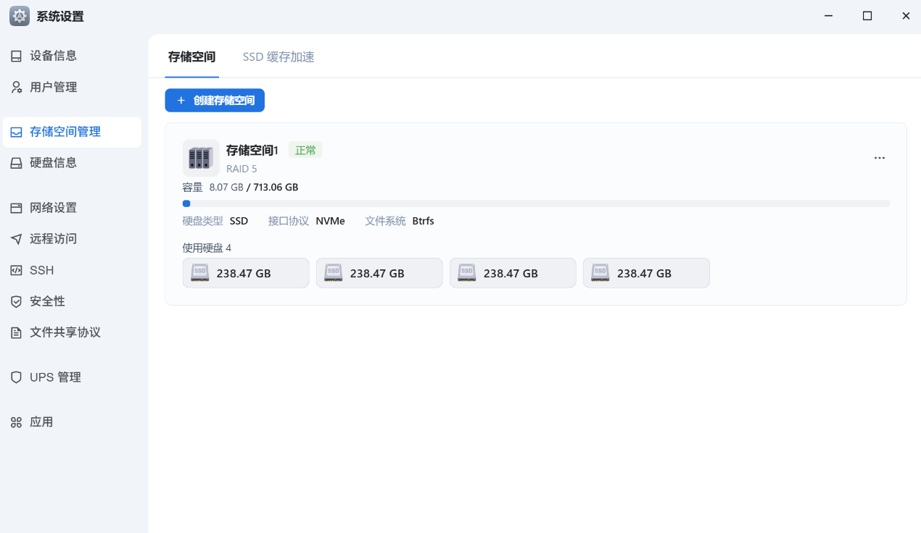Image resolution: width=921 pixels, height=533 pixels.
Task: Select the 存储空间 tab
Action: pyautogui.click(x=191, y=57)
